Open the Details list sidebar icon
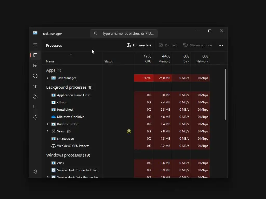 pyautogui.click(x=35, y=107)
